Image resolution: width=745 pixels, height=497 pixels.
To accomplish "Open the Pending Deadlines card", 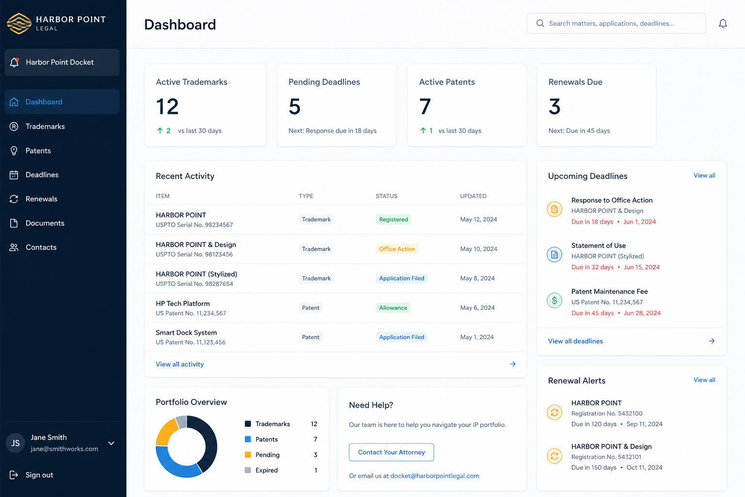I will [336, 105].
